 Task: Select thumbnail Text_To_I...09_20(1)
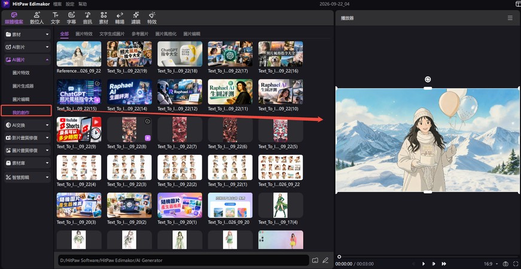point(180,205)
